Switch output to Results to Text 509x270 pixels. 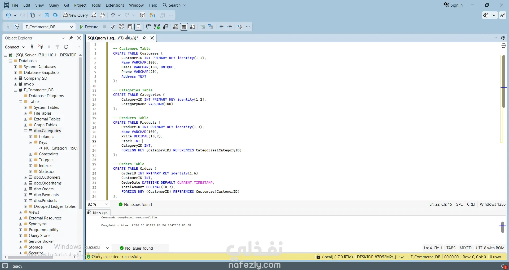tap(175, 27)
